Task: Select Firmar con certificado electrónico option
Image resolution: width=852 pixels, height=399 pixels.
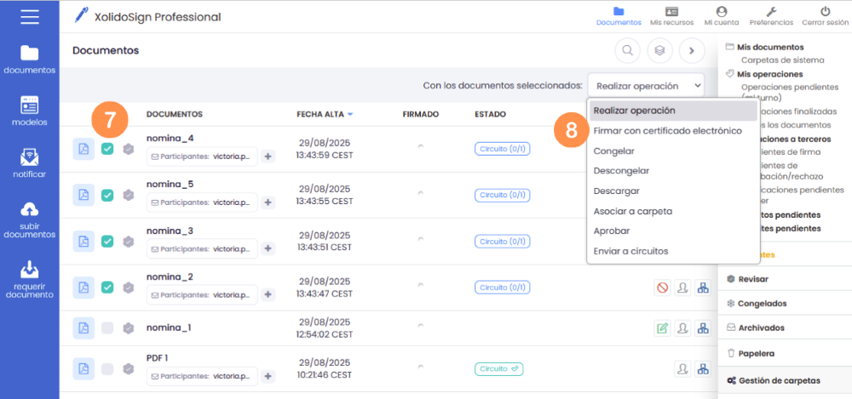Action: 667,130
